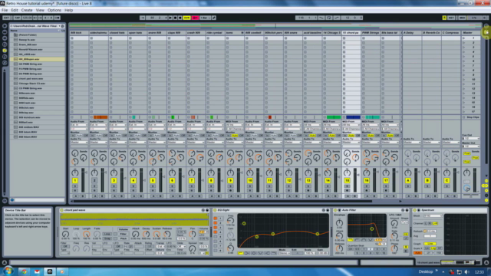Switch to the highlighted Session View selector
The image size is (491, 276).
(486, 32)
